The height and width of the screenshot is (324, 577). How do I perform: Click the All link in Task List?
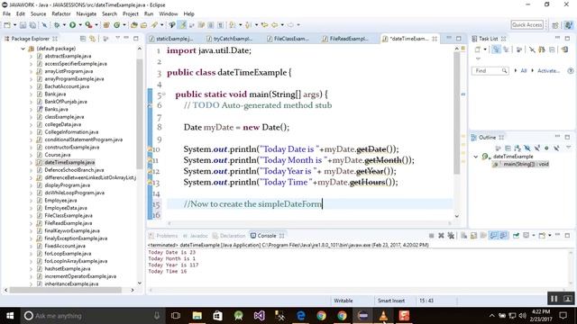point(523,70)
